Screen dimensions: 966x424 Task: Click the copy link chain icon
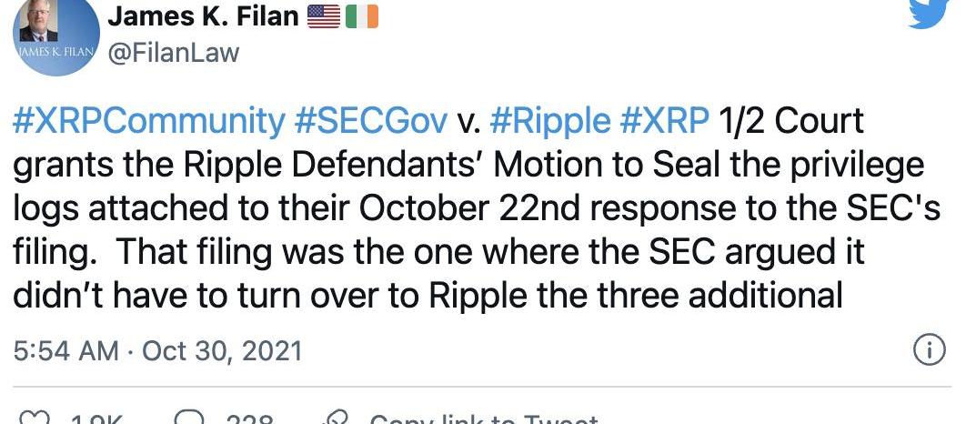point(336,419)
